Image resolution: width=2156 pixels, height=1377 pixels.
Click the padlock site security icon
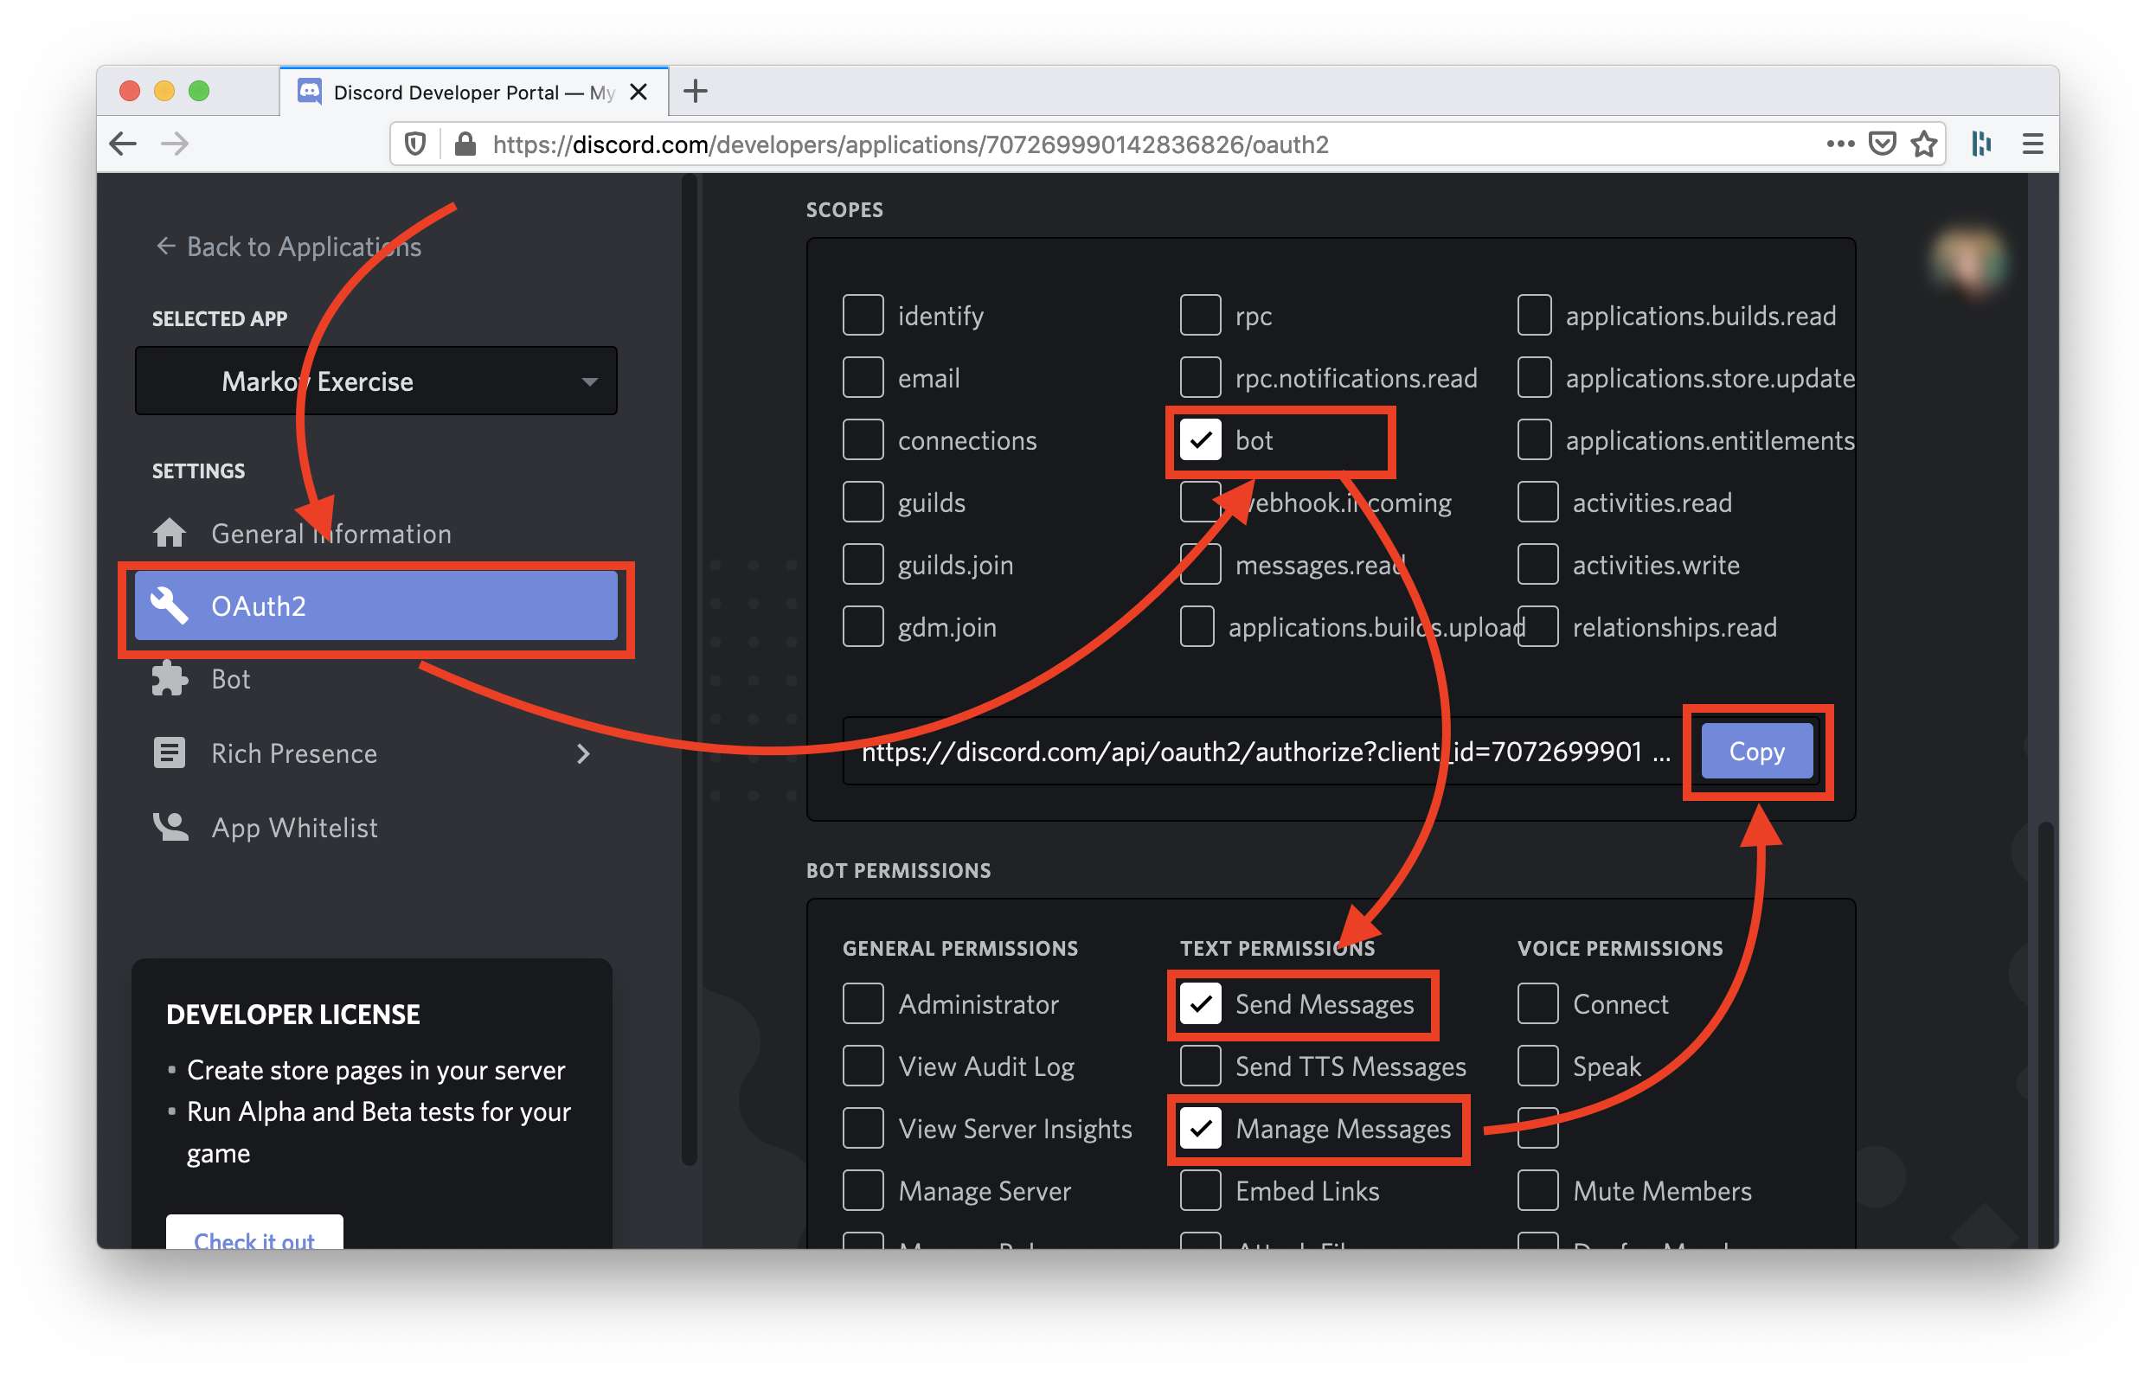(x=465, y=144)
